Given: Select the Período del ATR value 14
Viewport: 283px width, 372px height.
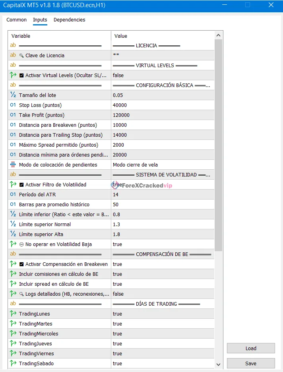Looking at the screenshot, I should pyautogui.click(x=163, y=194).
